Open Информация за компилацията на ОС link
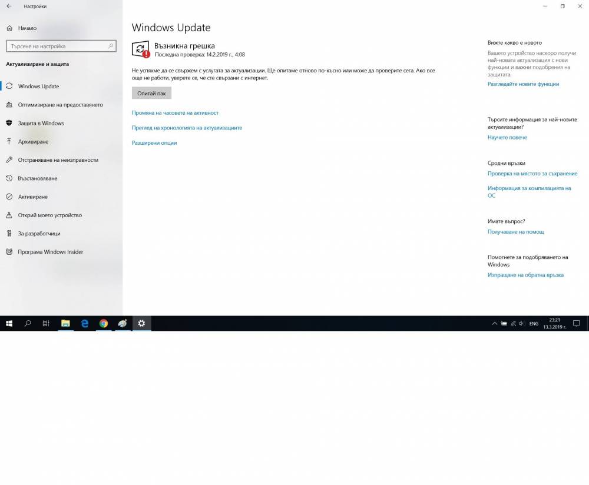 [530, 192]
